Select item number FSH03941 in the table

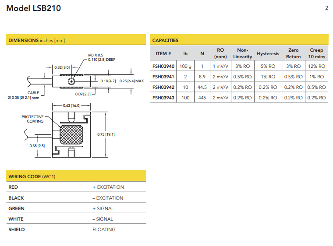point(163,77)
